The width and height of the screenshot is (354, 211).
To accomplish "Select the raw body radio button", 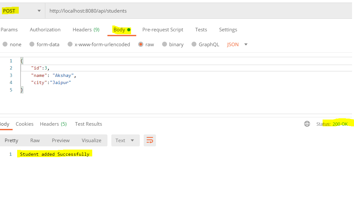I will [x=141, y=44].
